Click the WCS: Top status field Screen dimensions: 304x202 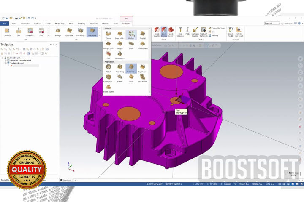[x=270, y=184]
